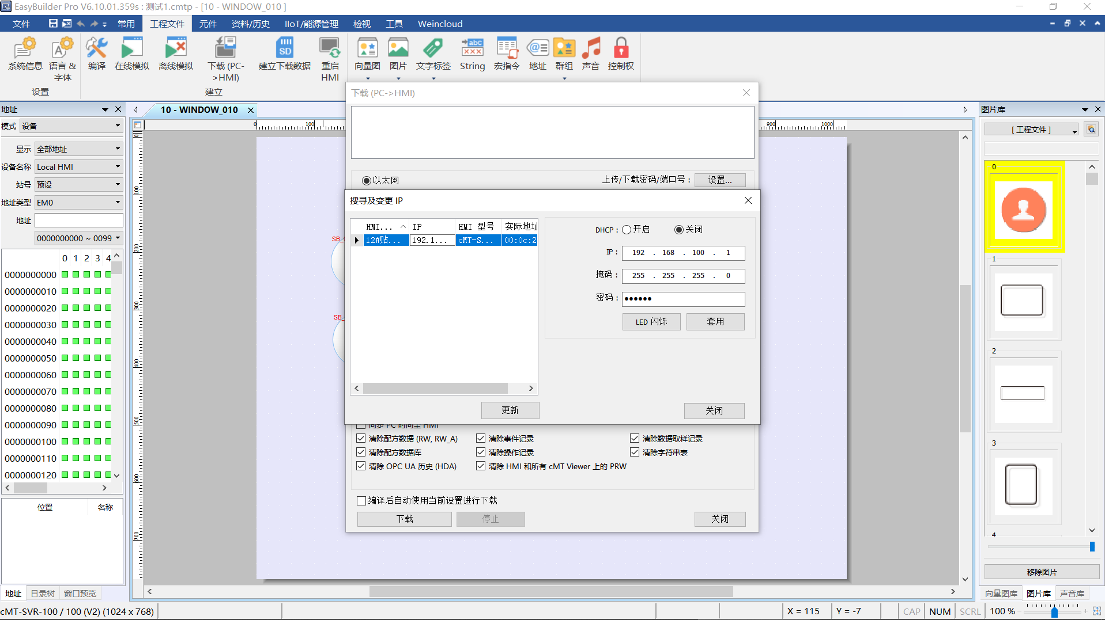Start 离线模拟 offline simulation
This screenshot has width=1105, height=620.
point(176,49)
